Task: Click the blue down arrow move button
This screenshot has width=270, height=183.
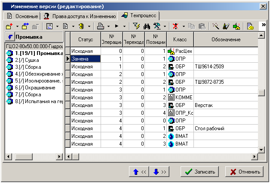Action: pyautogui.click(x=159, y=172)
